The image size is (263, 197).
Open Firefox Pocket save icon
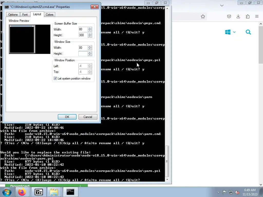point(229,16)
